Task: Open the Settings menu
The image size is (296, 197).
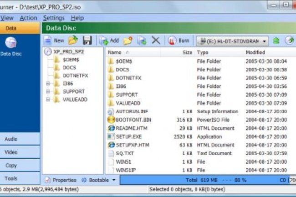Action: (54, 18)
